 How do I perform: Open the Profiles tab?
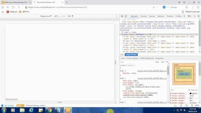[x=178, y=16]
